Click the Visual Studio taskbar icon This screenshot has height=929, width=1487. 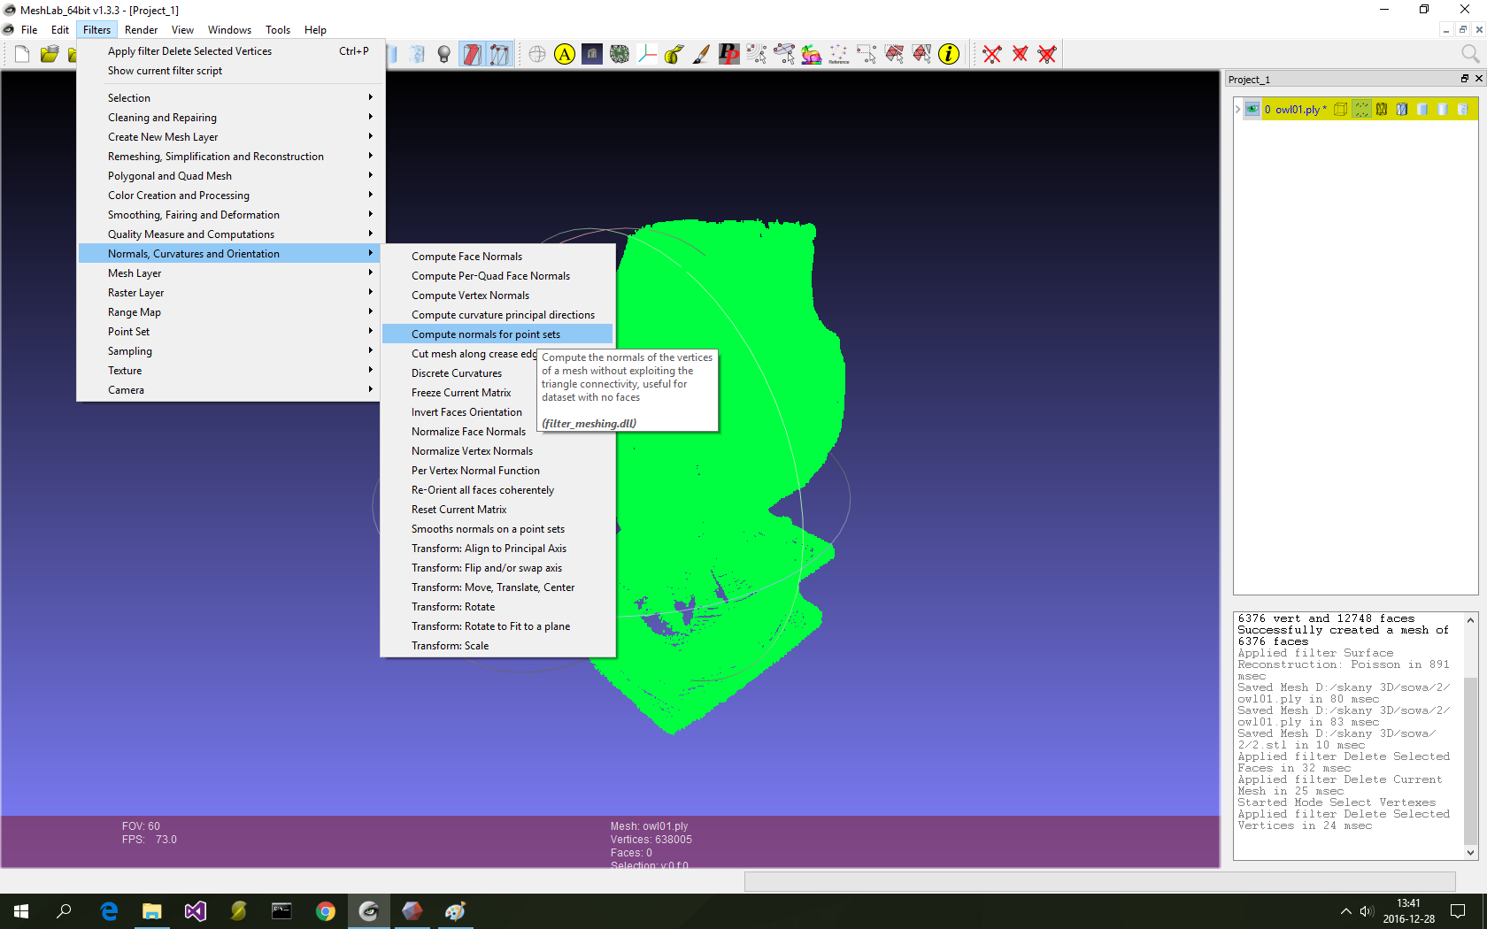coord(196,911)
